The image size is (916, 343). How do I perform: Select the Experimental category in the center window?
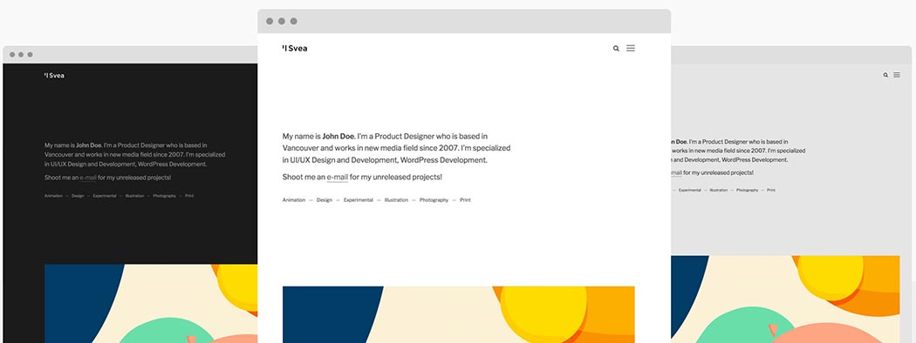(358, 200)
